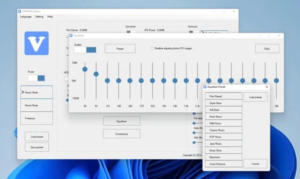The width and height of the screenshot is (300, 179).
Task: Click the 65 Hz band slider handle
Action: pyautogui.click(x=85, y=69)
